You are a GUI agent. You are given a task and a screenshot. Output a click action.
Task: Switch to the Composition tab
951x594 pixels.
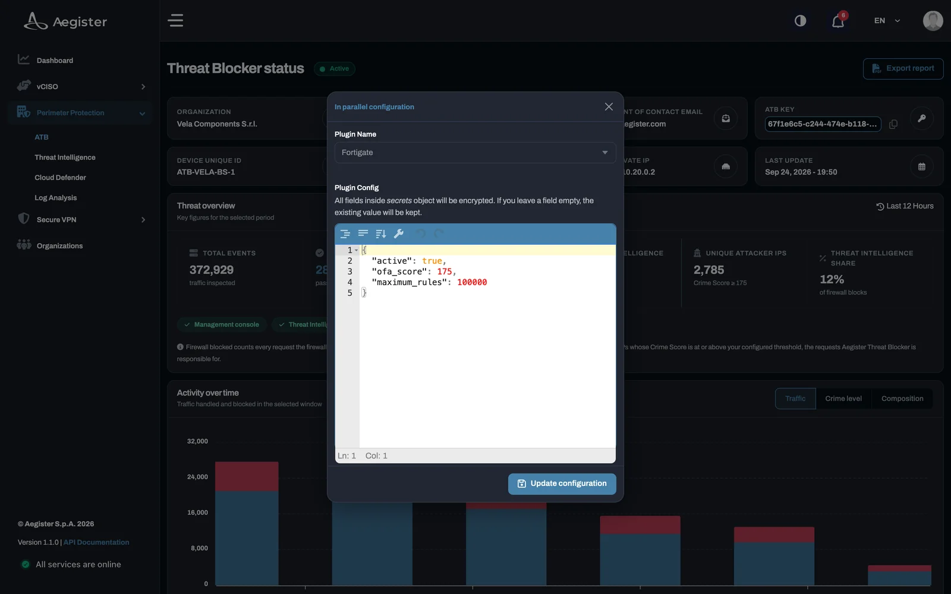point(902,399)
